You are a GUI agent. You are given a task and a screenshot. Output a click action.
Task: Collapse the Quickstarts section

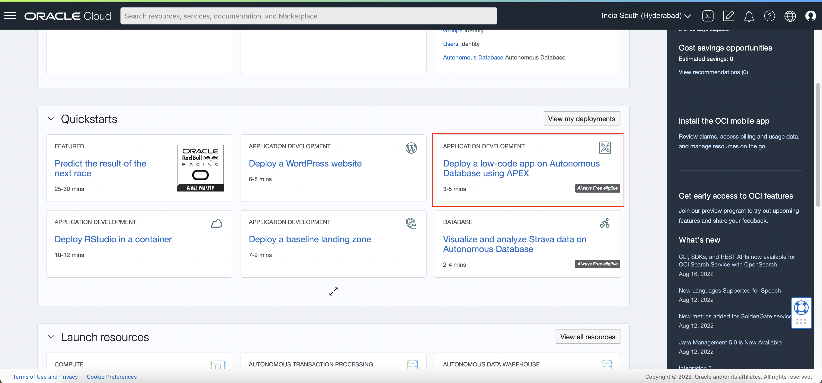click(51, 119)
